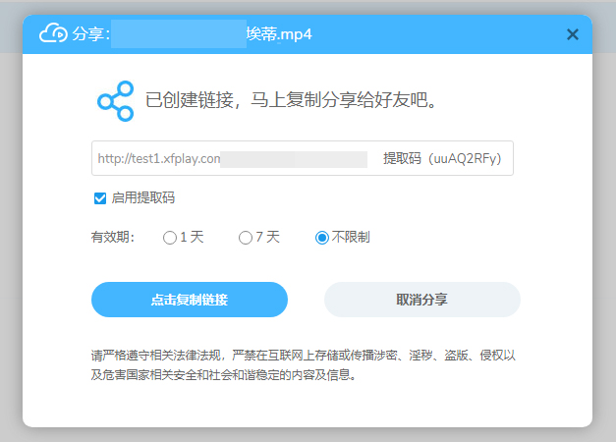The width and height of the screenshot is (616, 442).
Task: Click the 点击复制链接 button
Action: [190, 300]
